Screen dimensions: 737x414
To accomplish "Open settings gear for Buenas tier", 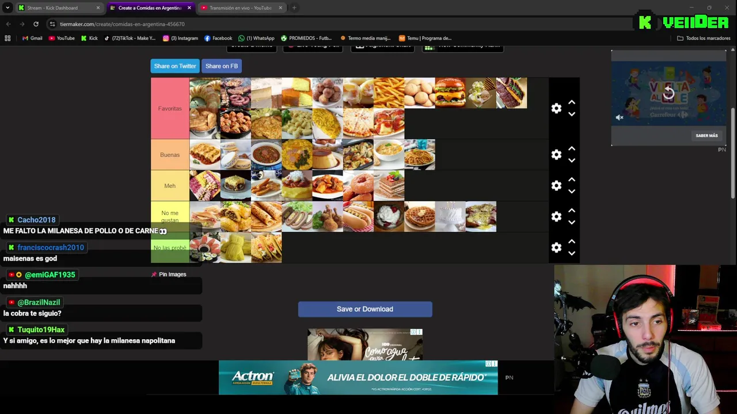I will point(556,155).
